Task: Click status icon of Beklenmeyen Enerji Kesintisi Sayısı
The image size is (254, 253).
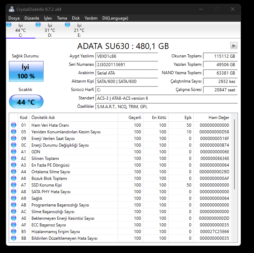Action: click(x=14, y=218)
